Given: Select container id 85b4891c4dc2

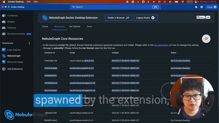Looking at the screenshot, I should (x=51, y=120).
